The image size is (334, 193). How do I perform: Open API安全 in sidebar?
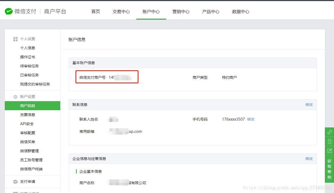click(x=27, y=124)
